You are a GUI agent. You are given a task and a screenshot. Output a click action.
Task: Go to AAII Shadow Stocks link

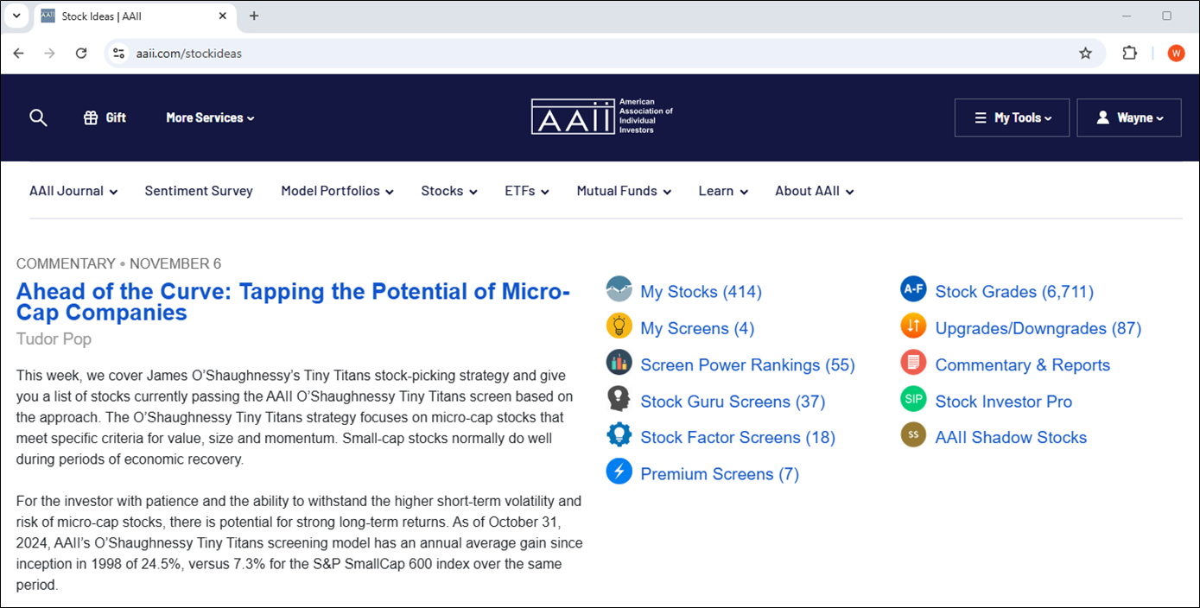pyautogui.click(x=1011, y=437)
